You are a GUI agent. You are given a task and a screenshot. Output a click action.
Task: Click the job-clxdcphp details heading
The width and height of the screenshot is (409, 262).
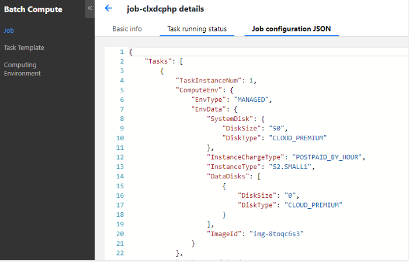point(165,9)
